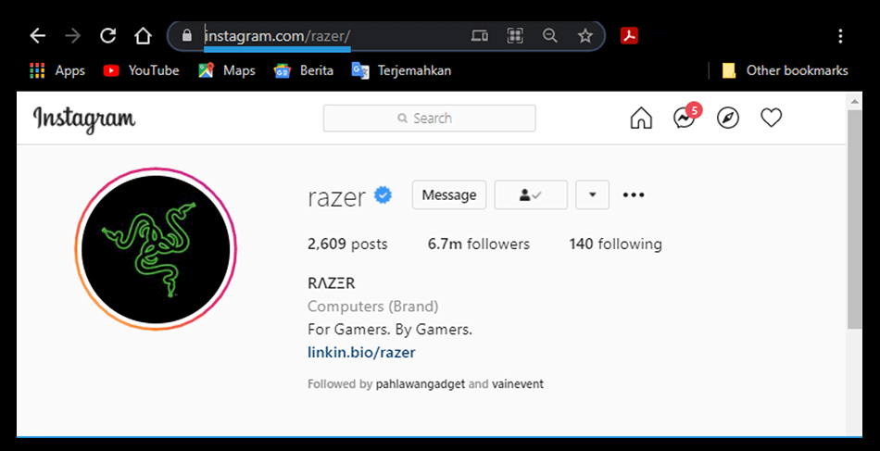The height and width of the screenshot is (451, 880).
Task: Open the Maps bookmark
Action: pyautogui.click(x=227, y=70)
